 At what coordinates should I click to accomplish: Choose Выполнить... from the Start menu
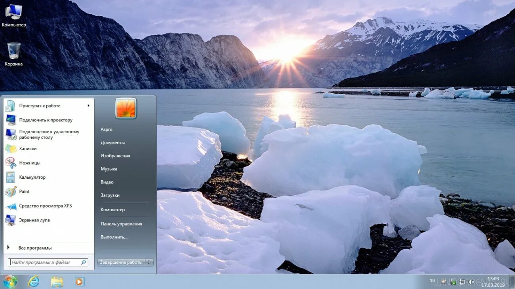[114, 237]
